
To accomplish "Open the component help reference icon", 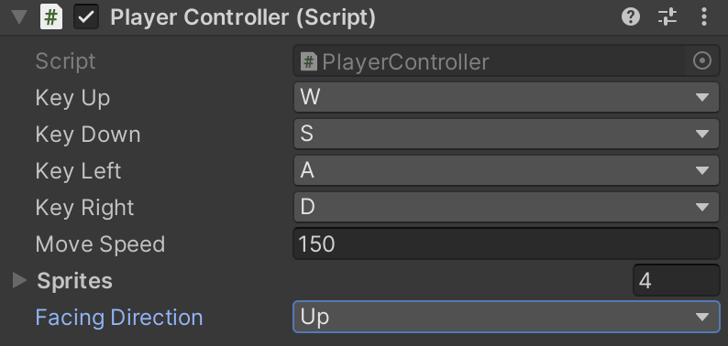I will click(x=631, y=17).
